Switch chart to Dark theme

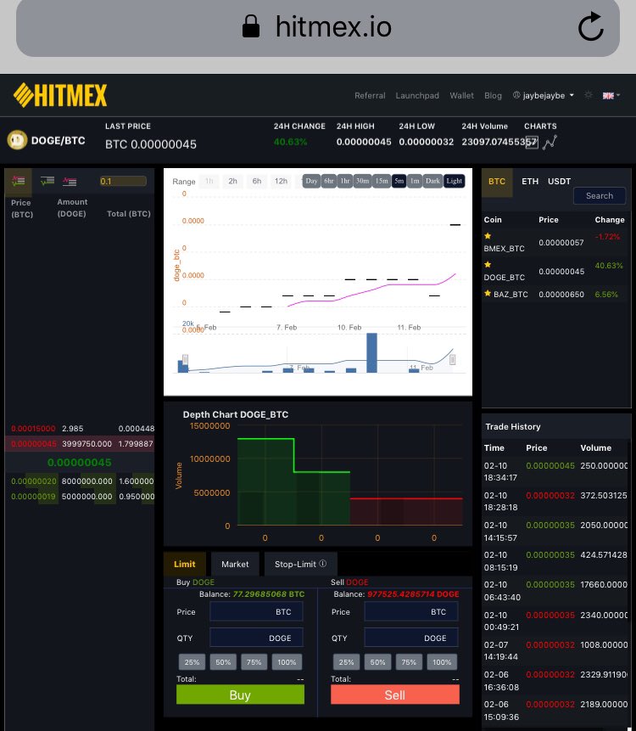(432, 181)
